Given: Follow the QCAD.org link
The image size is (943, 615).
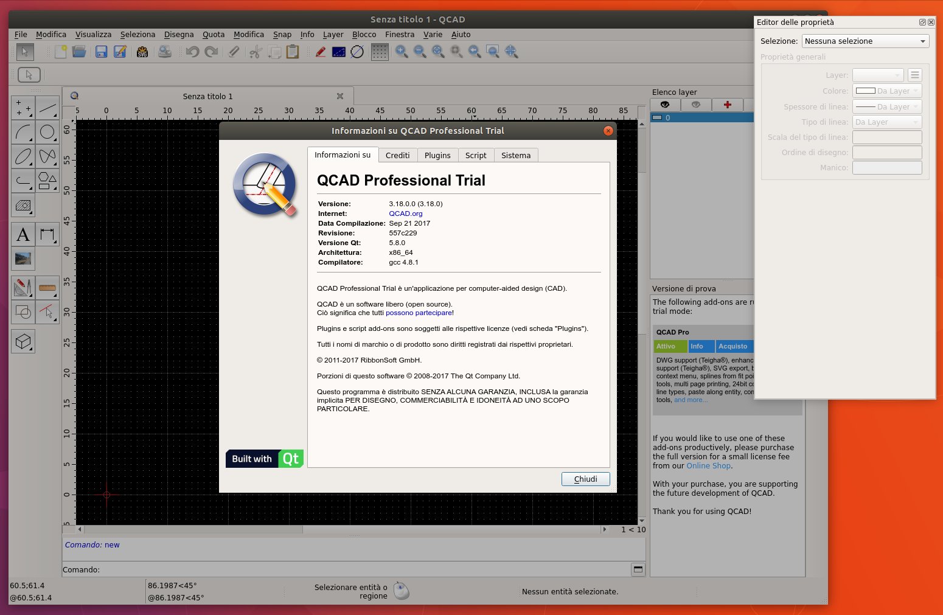Looking at the screenshot, I should tap(406, 214).
